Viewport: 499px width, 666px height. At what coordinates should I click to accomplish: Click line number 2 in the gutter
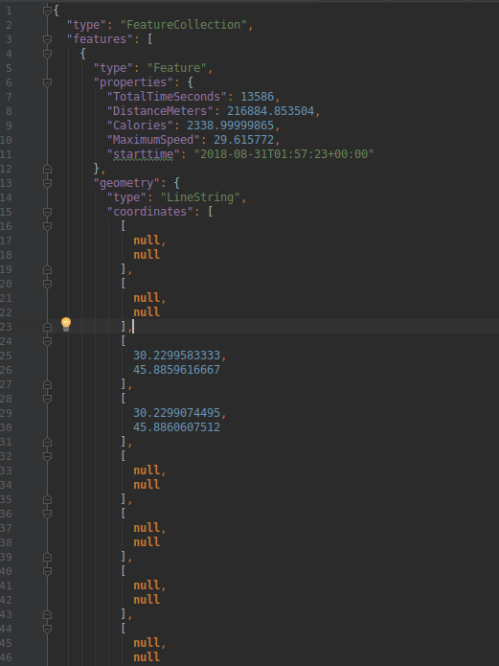[x=9, y=25]
